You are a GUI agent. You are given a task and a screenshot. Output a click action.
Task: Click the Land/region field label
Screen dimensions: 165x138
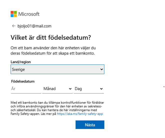(x=21, y=62)
